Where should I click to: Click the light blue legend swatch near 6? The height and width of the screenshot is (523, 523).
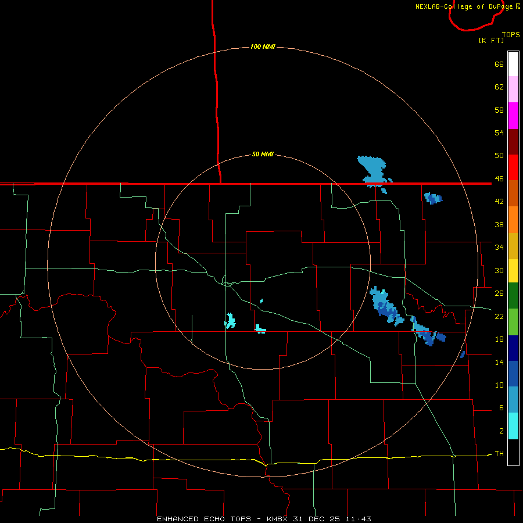tap(513, 400)
